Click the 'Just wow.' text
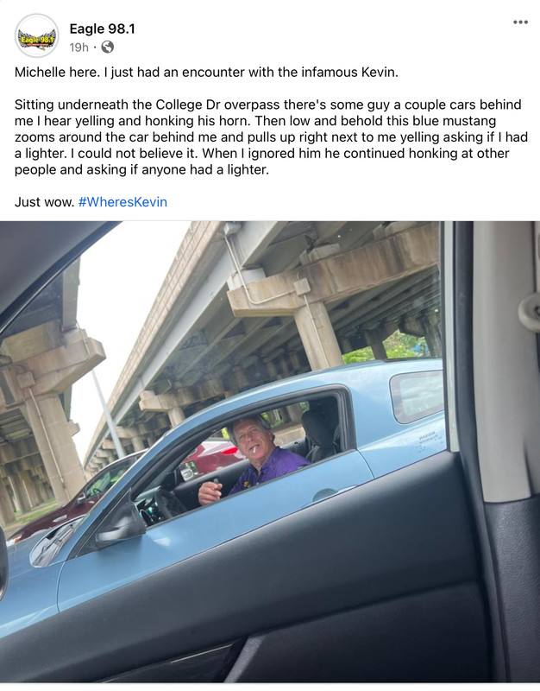 tap(45, 202)
